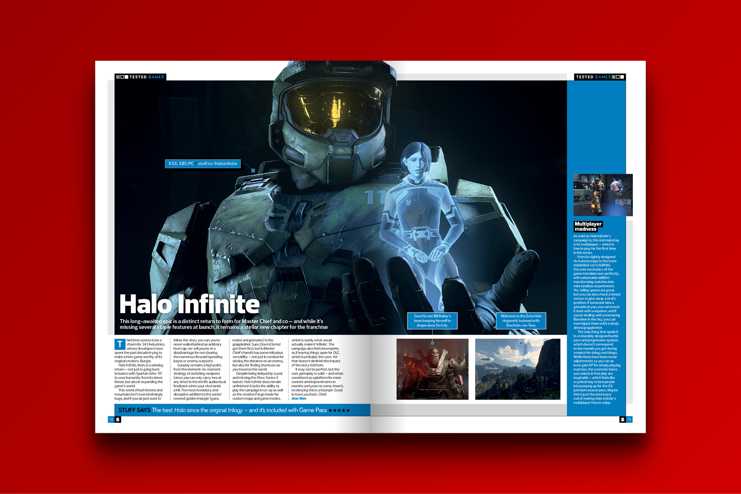Select the 'XSX, XB1, PC / stuff.tv/HaloInfinite' label
This screenshot has height=494, width=741.
pyautogui.click(x=203, y=164)
